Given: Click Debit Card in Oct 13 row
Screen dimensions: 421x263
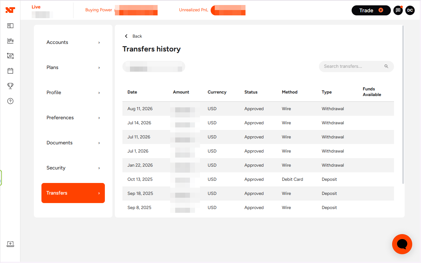Looking at the screenshot, I should [293, 179].
